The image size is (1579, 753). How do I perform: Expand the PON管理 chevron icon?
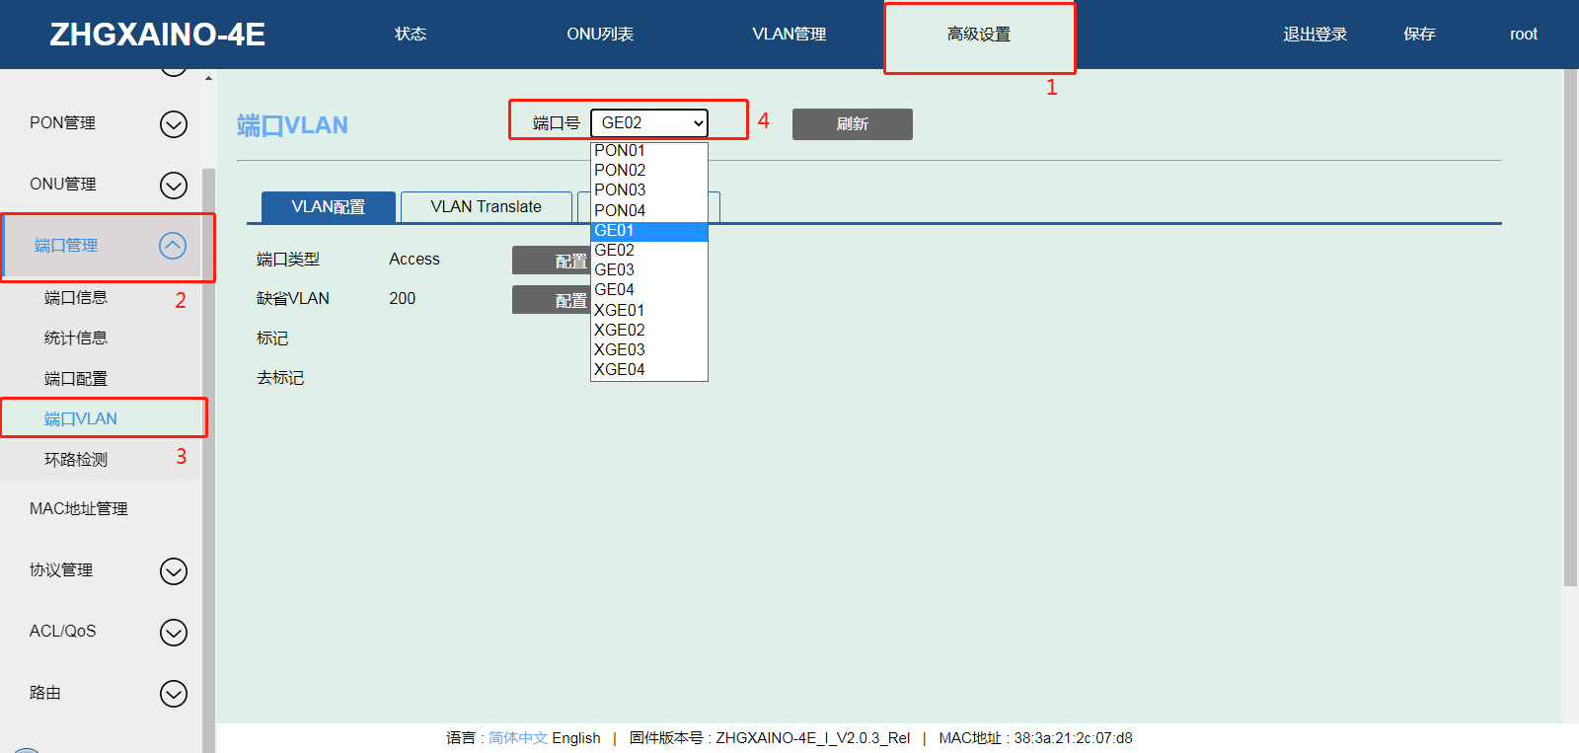pyautogui.click(x=174, y=124)
